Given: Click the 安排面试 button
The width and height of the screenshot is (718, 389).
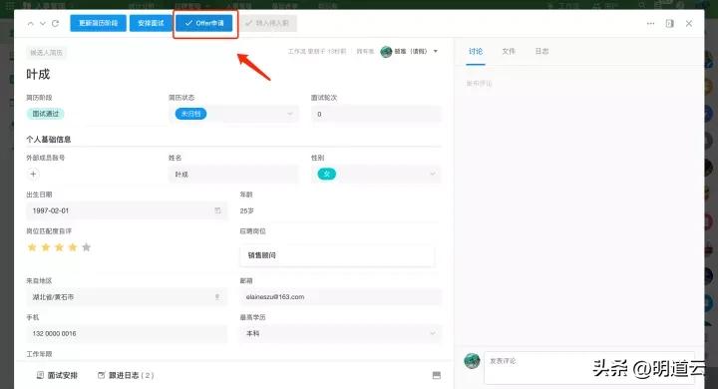Looking at the screenshot, I should click(x=151, y=23).
